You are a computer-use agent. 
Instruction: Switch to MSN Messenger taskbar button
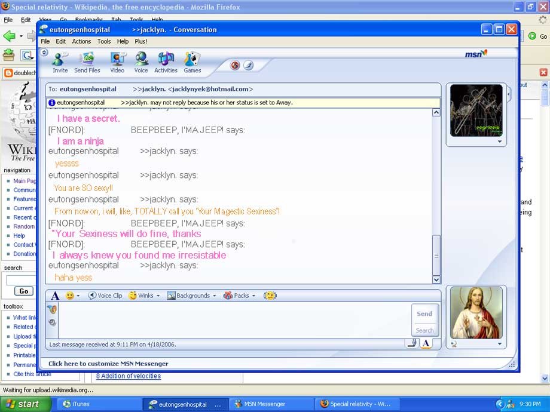pos(271,404)
